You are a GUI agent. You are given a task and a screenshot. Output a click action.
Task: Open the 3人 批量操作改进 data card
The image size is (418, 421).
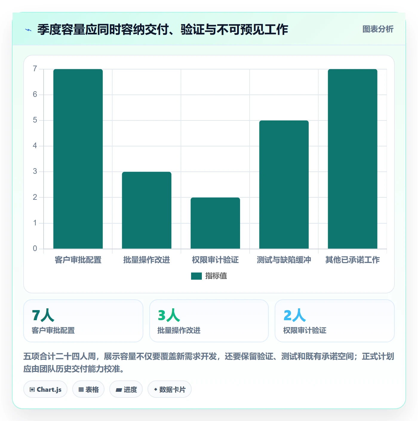[x=209, y=321]
